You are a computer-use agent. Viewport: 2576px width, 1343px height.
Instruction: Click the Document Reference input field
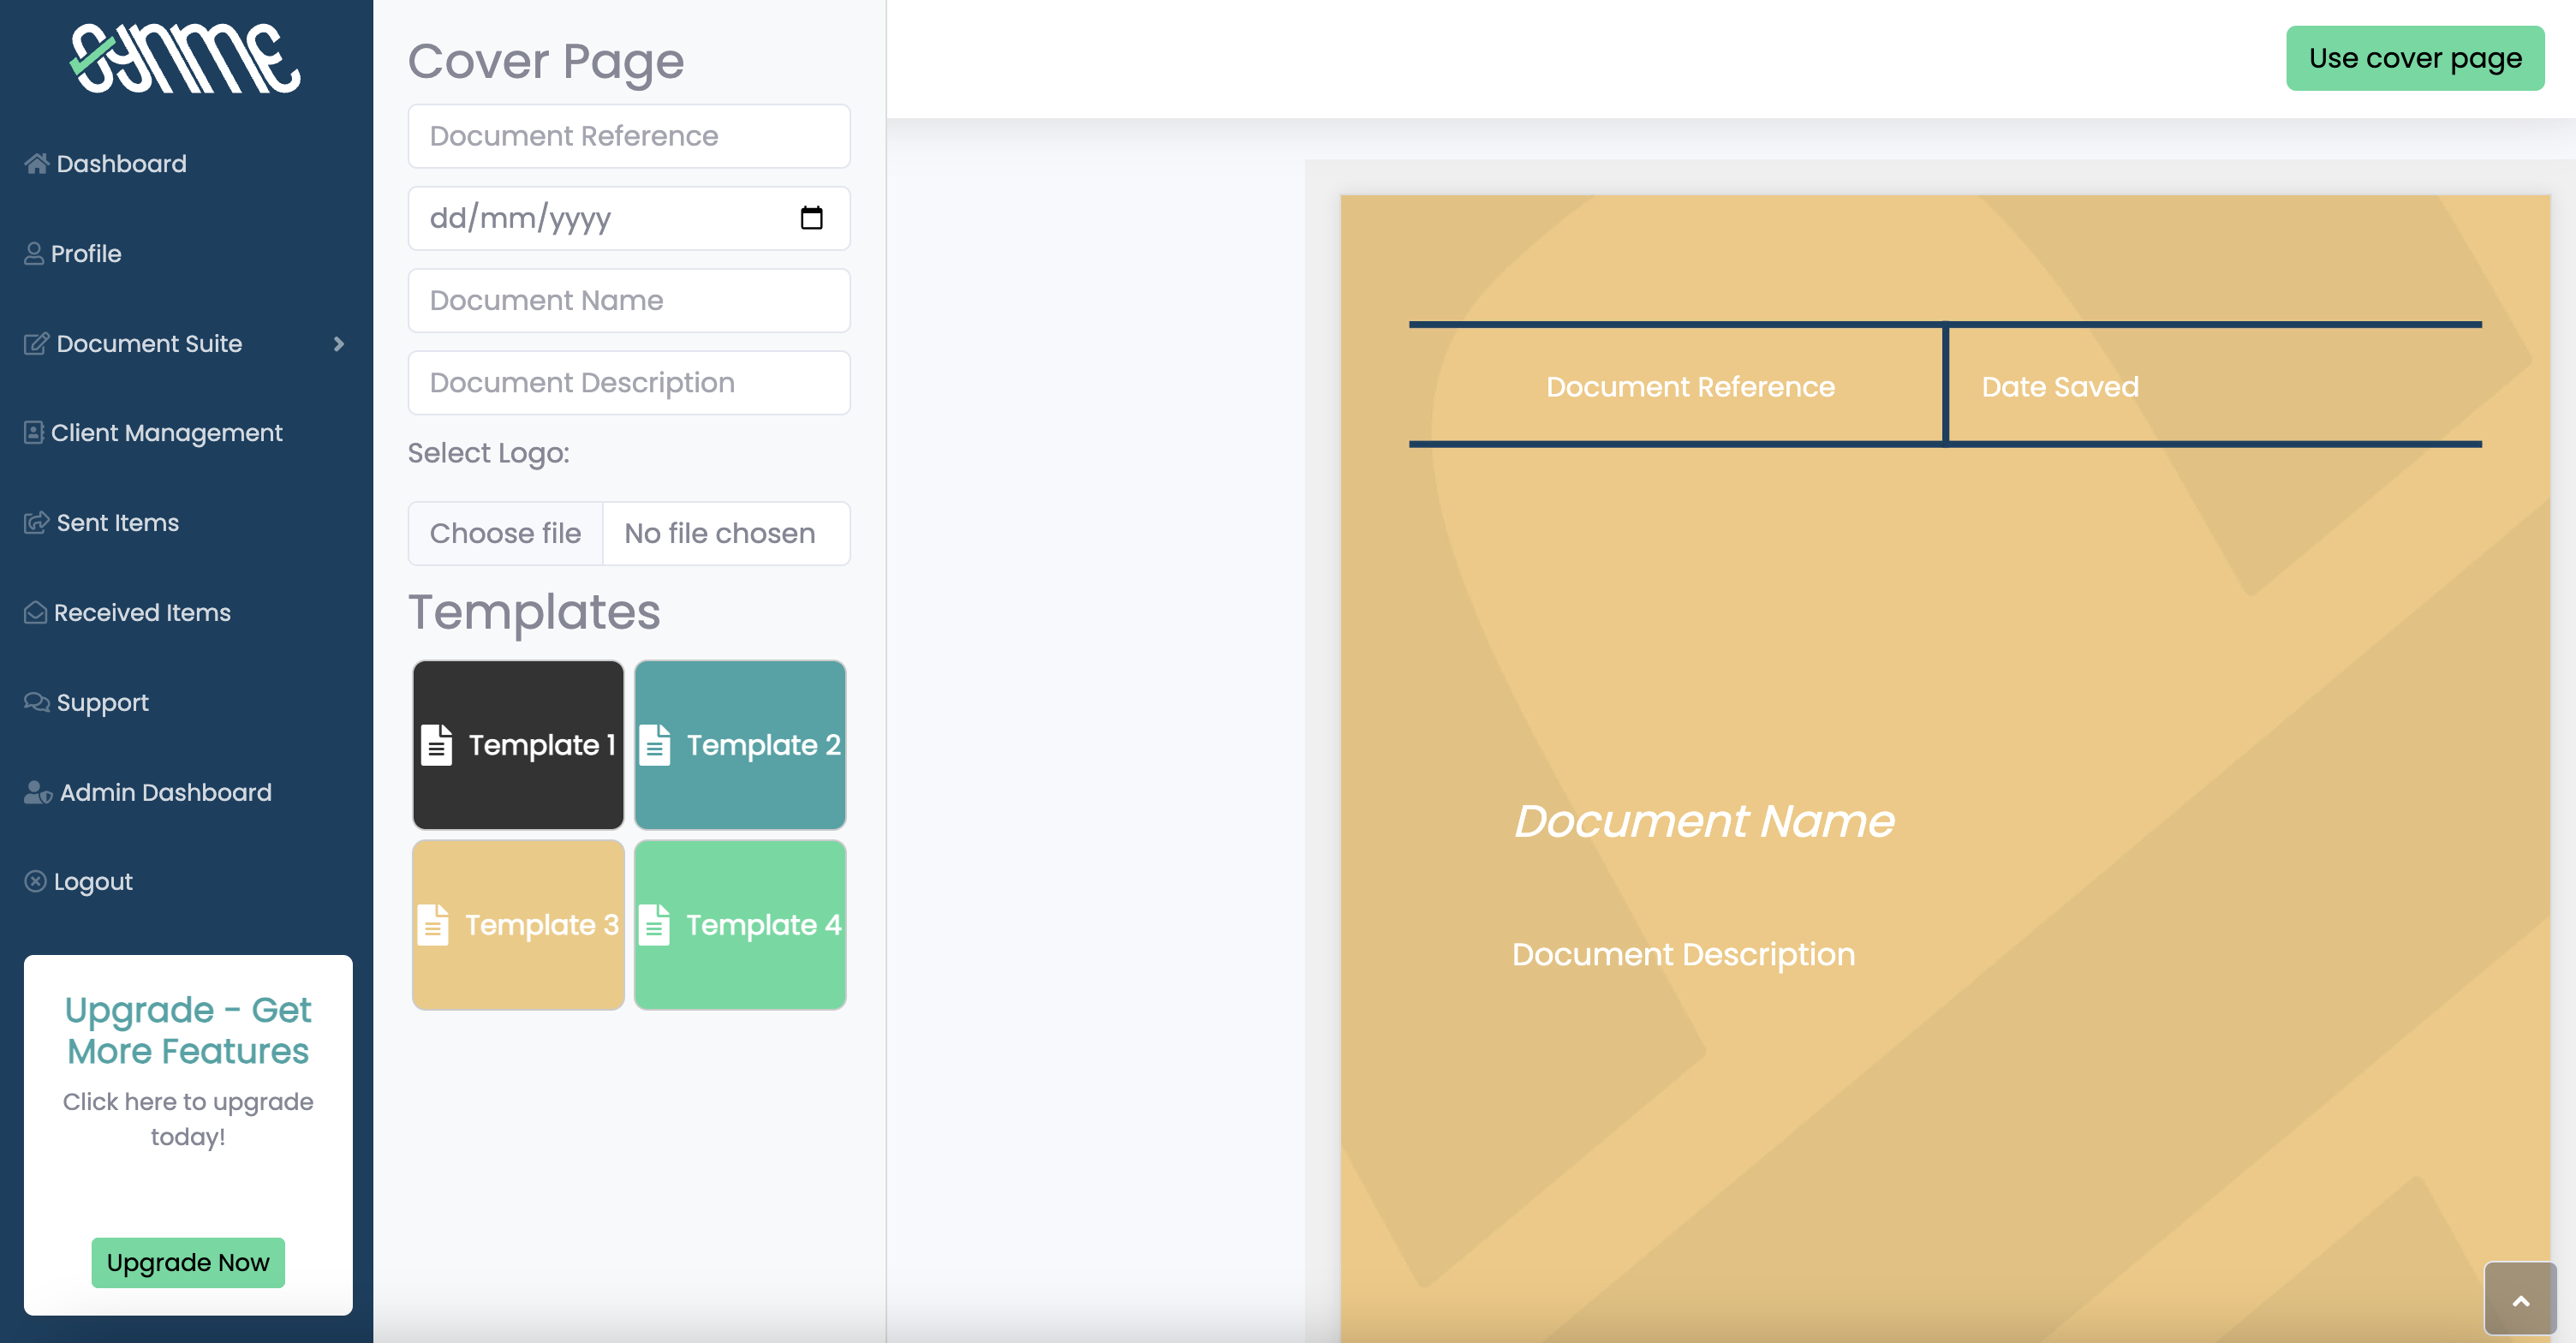pyautogui.click(x=629, y=135)
